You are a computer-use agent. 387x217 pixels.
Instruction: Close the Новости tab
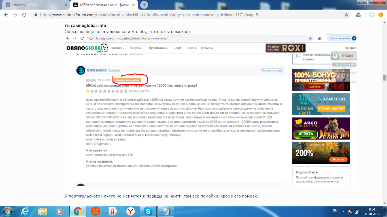pos(66,5)
